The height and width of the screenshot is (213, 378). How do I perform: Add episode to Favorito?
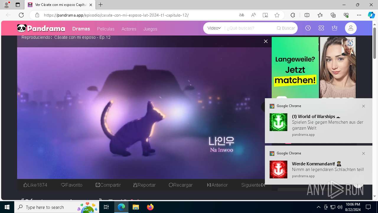pyautogui.click(x=71, y=185)
